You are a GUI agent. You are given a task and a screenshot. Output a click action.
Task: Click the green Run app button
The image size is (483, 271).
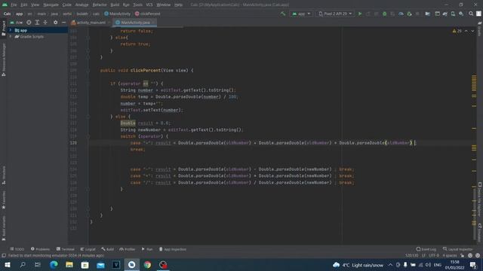(360, 14)
